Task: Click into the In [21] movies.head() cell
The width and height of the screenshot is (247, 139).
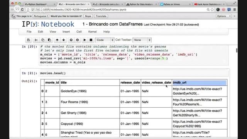Action: [x=134, y=73]
